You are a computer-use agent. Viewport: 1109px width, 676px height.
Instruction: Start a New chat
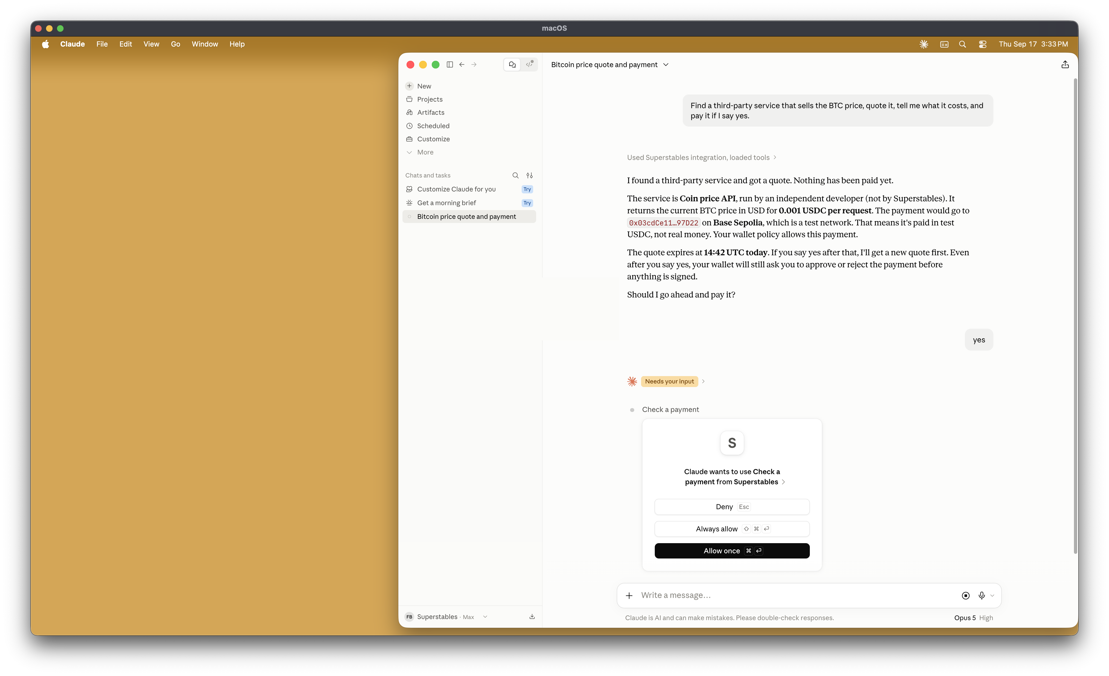point(470,86)
